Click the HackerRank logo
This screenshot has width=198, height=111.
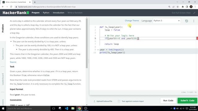coord(16,13)
